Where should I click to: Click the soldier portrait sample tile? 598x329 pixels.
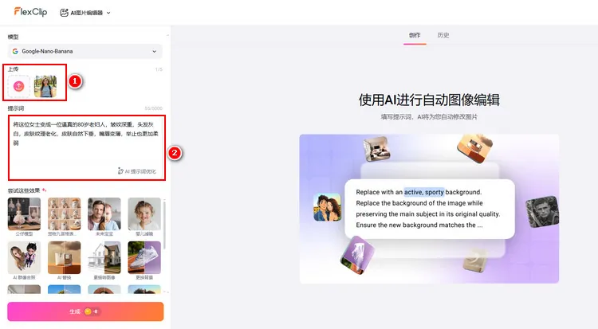click(x=542, y=212)
